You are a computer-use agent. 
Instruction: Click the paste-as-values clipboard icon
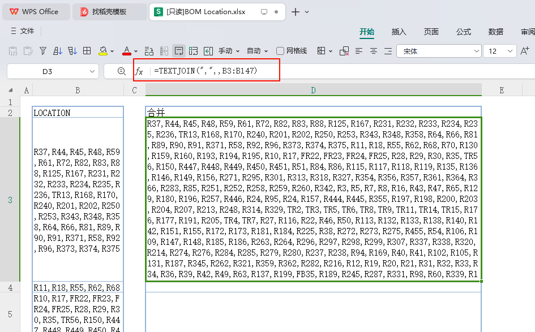pos(13,51)
